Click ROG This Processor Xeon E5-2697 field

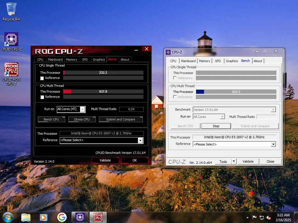pos(102,133)
